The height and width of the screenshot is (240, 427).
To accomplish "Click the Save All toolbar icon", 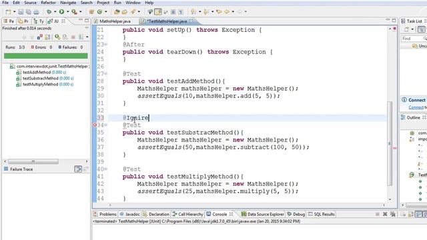I will [x=28, y=12].
